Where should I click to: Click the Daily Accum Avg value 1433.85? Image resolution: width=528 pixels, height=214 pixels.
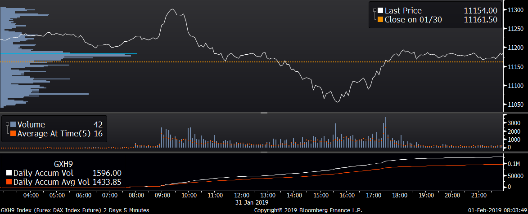tap(107, 182)
